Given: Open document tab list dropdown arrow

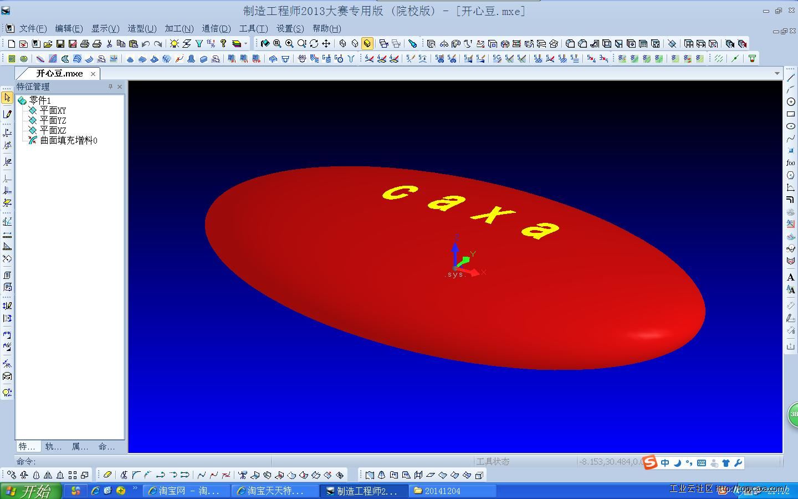Looking at the screenshot, I should point(777,73).
